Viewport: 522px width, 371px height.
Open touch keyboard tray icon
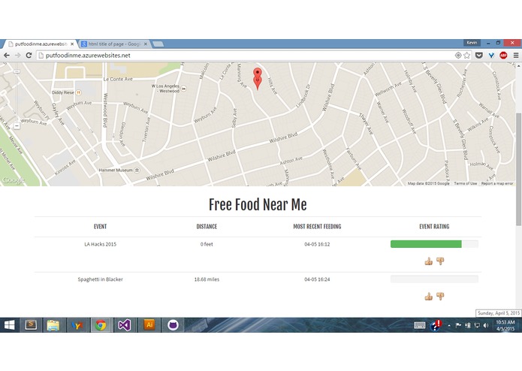pyautogui.click(x=419, y=325)
